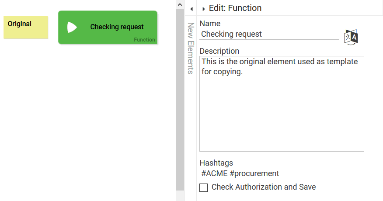Open the New Elements side tab
Screen dimensions: 383x201
[191, 48]
